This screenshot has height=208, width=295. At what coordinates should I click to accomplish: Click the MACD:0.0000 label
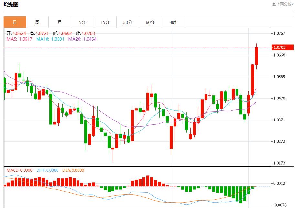(x=20, y=170)
